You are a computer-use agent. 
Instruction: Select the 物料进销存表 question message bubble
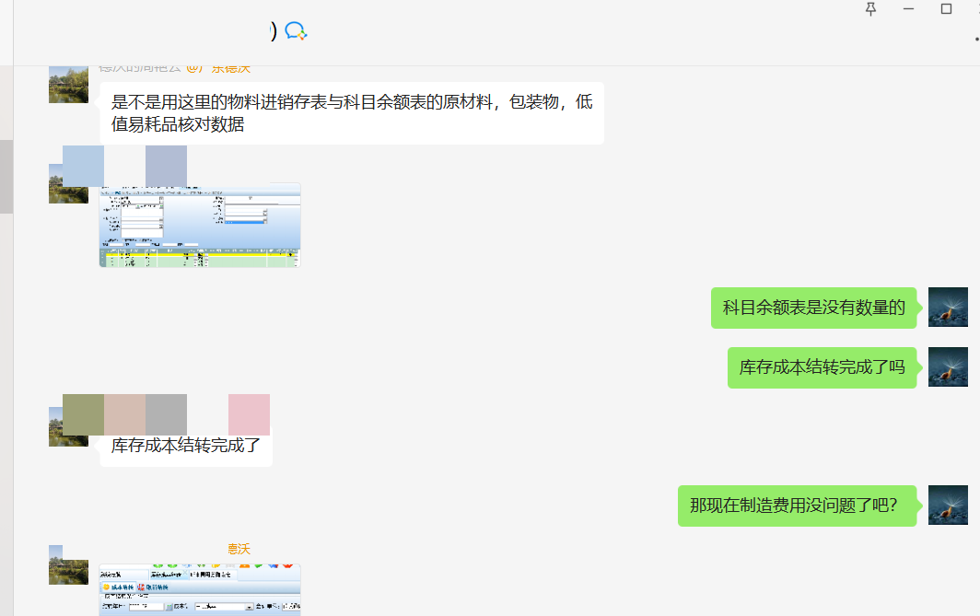point(352,113)
